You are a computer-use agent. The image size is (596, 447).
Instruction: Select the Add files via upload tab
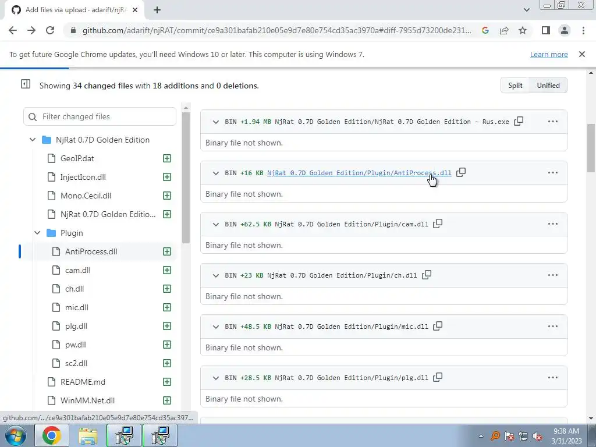click(74, 10)
